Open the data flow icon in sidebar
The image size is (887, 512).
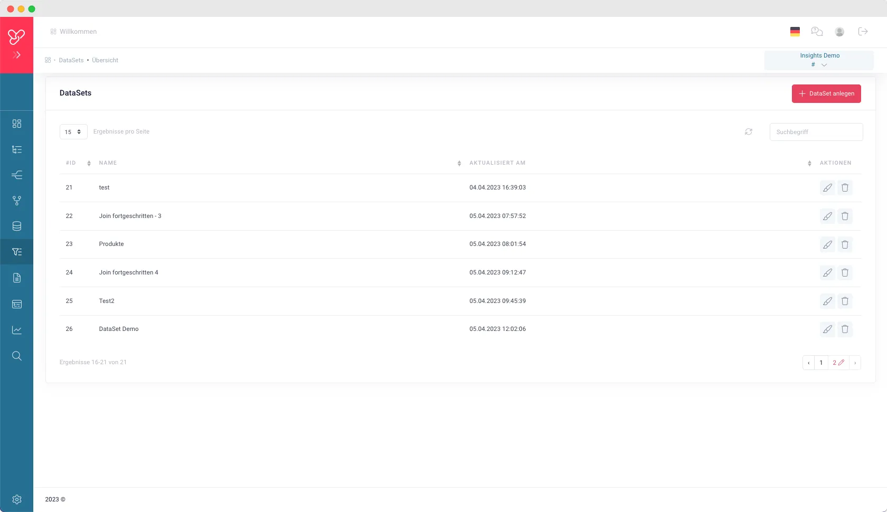[x=17, y=175]
